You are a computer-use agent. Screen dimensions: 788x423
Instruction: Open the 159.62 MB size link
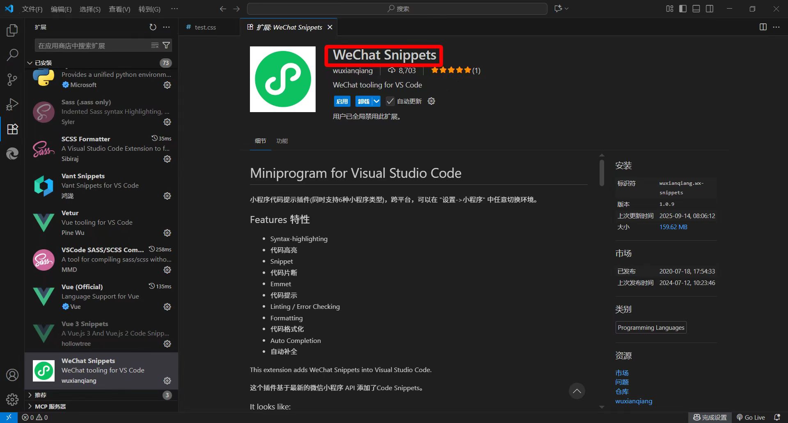(x=673, y=227)
